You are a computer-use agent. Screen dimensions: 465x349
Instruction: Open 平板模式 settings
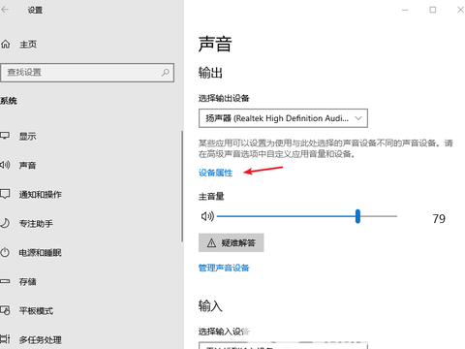[x=36, y=311]
